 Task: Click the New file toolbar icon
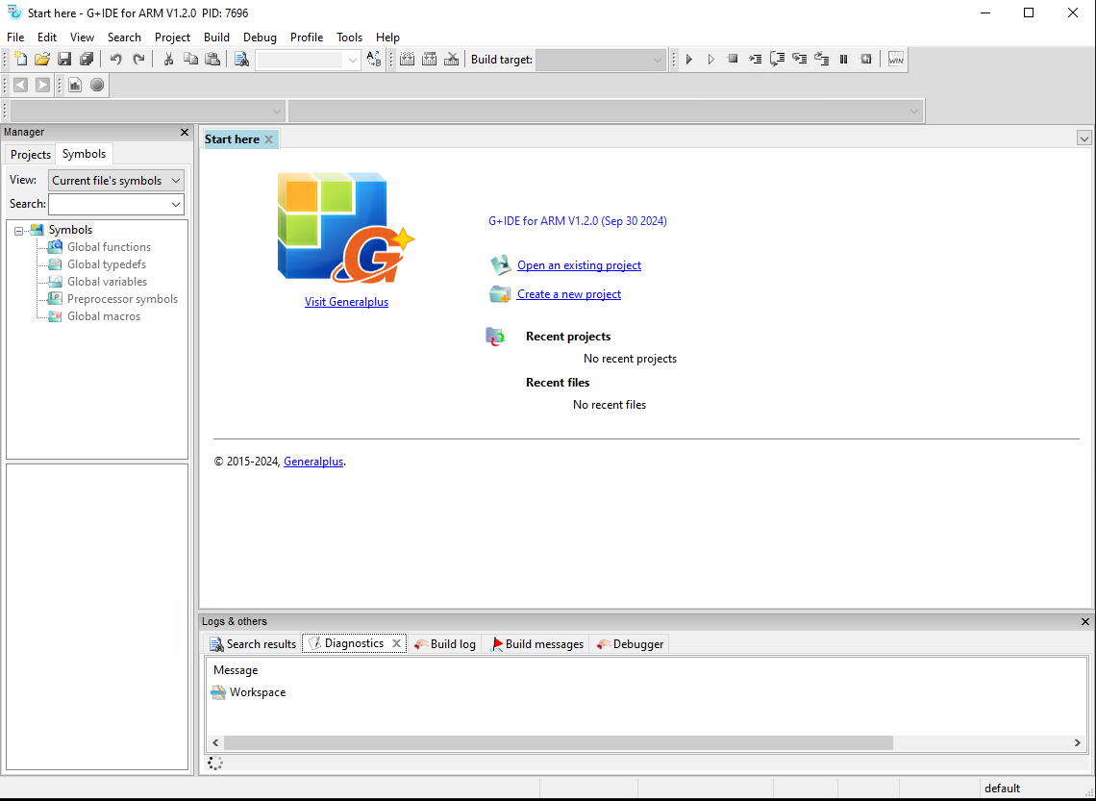pyautogui.click(x=20, y=60)
